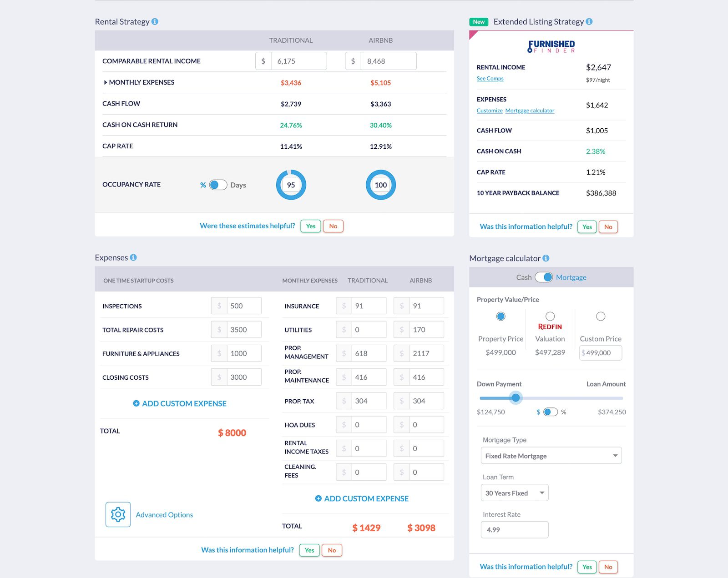Select the Redfin Valuation radio button
The width and height of the screenshot is (728, 578).
pos(550,316)
